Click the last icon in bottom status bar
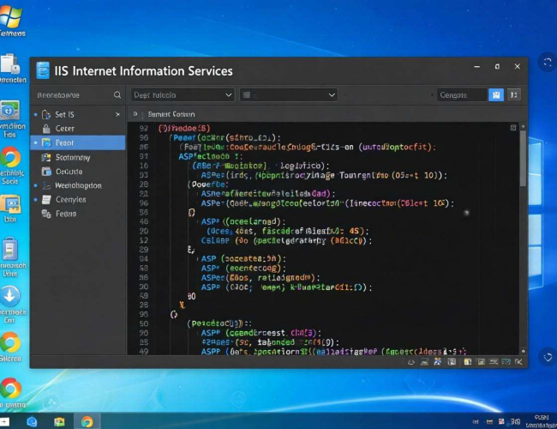The width and height of the screenshot is (557, 429). [516, 362]
